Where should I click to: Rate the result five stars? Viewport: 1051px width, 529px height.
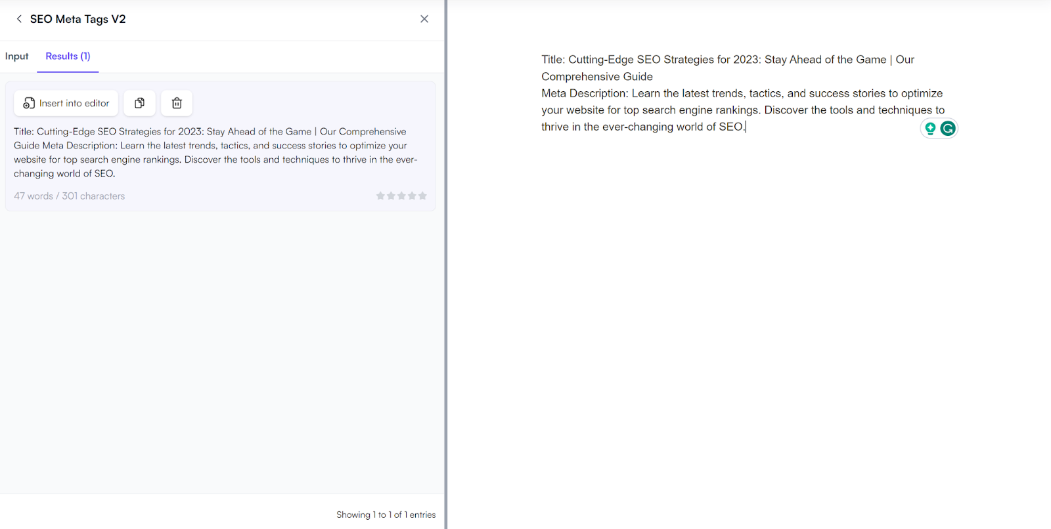[422, 196]
